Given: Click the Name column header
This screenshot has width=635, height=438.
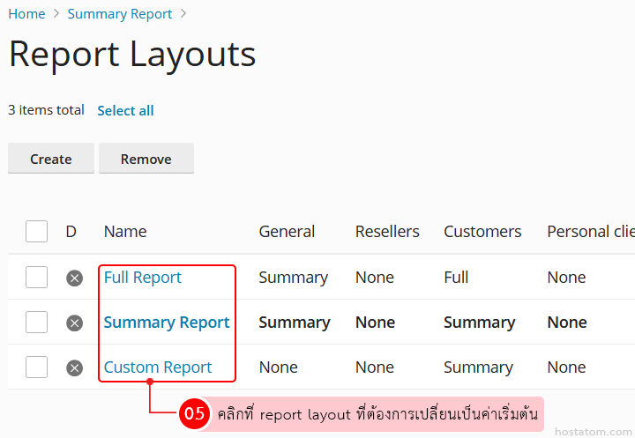Looking at the screenshot, I should click(125, 232).
